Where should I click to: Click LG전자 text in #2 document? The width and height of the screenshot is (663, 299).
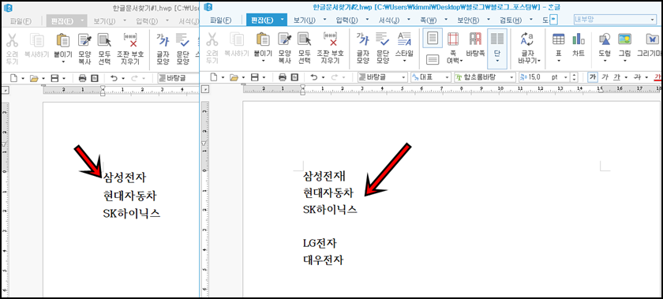(320, 243)
